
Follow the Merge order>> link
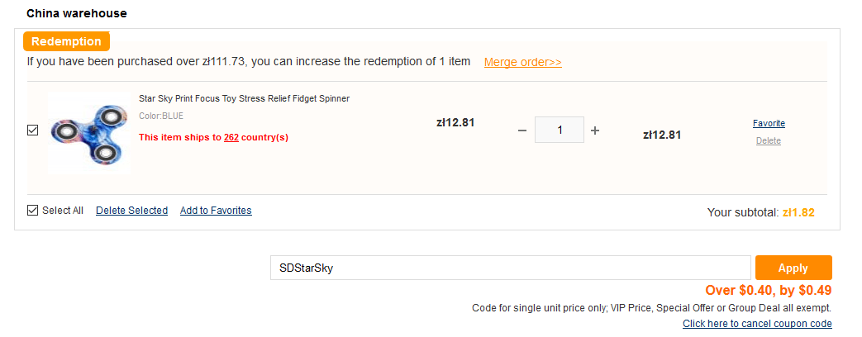(x=522, y=62)
